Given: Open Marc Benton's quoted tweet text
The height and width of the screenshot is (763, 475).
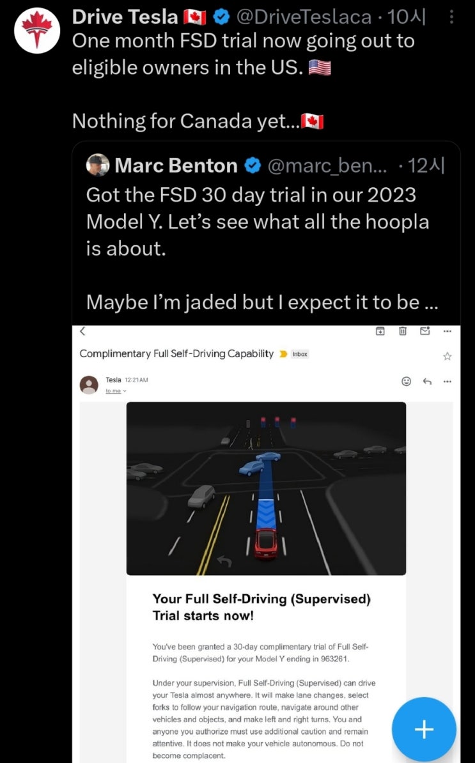Looking at the screenshot, I should coord(258,248).
